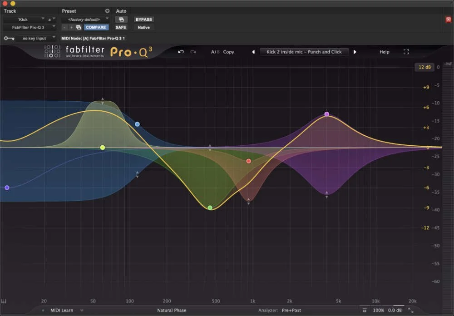The image size is (454, 316).
Task: Click the redo arrow in Pro-Q 3
Action: [x=193, y=52]
